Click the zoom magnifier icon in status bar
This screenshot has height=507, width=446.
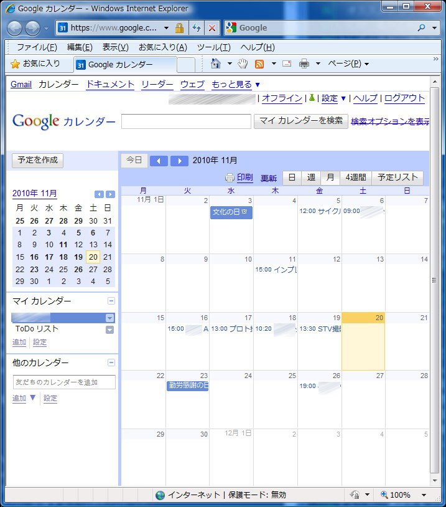tap(384, 495)
